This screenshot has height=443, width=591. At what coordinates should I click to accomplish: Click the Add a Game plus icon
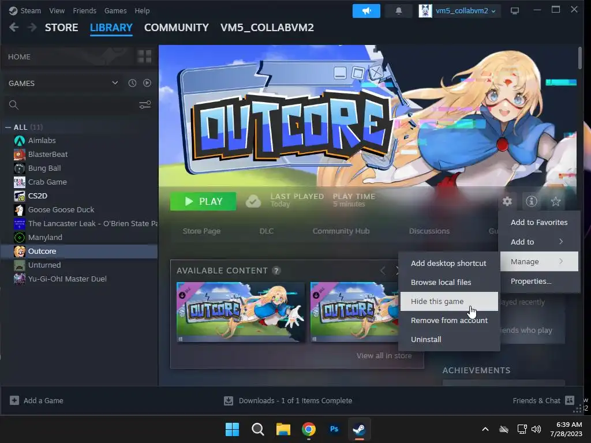click(14, 400)
